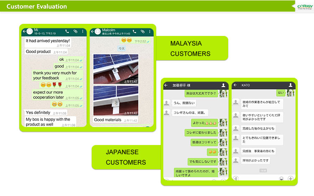Tap the voice input icon in KATO chat

(236, 178)
